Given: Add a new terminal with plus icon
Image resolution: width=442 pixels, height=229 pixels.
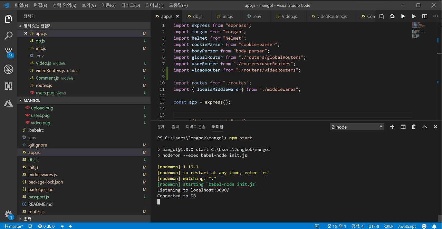Looking at the screenshot, I should (392, 127).
